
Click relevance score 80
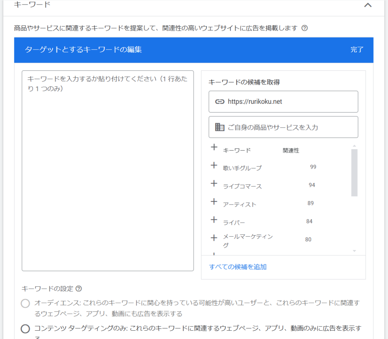tap(308, 239)
